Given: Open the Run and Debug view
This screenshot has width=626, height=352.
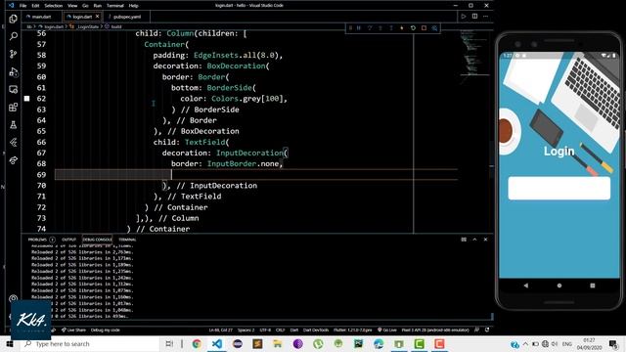Looking at the screenshot, I should tap(13, 71).
